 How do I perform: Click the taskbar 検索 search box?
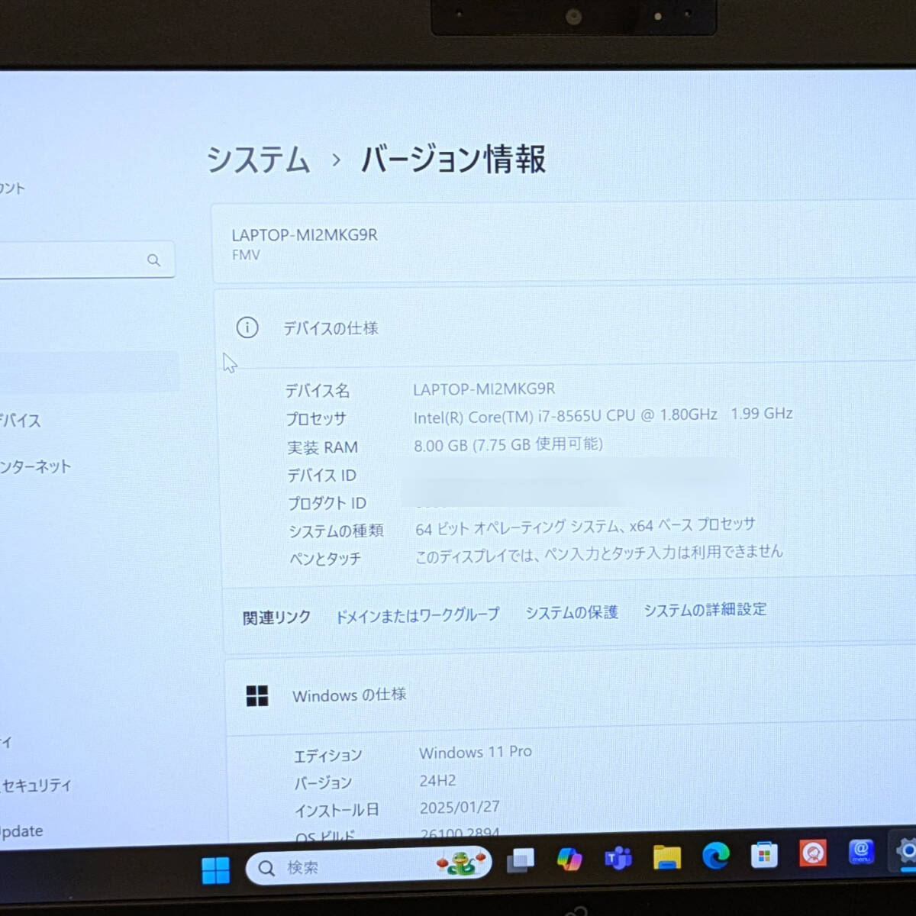[369, 866]
